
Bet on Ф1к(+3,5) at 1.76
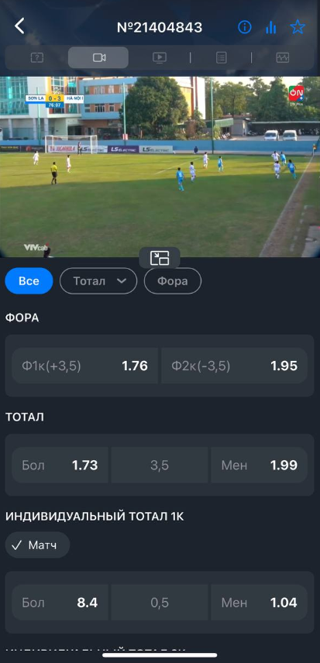point(85,366)
